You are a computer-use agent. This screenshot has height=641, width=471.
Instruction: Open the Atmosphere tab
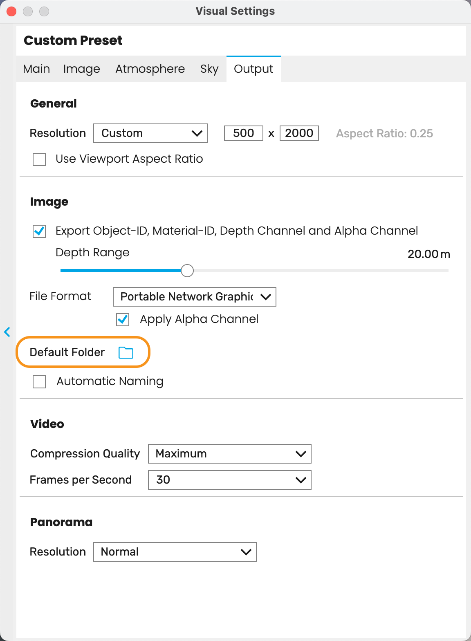[150, 69]
